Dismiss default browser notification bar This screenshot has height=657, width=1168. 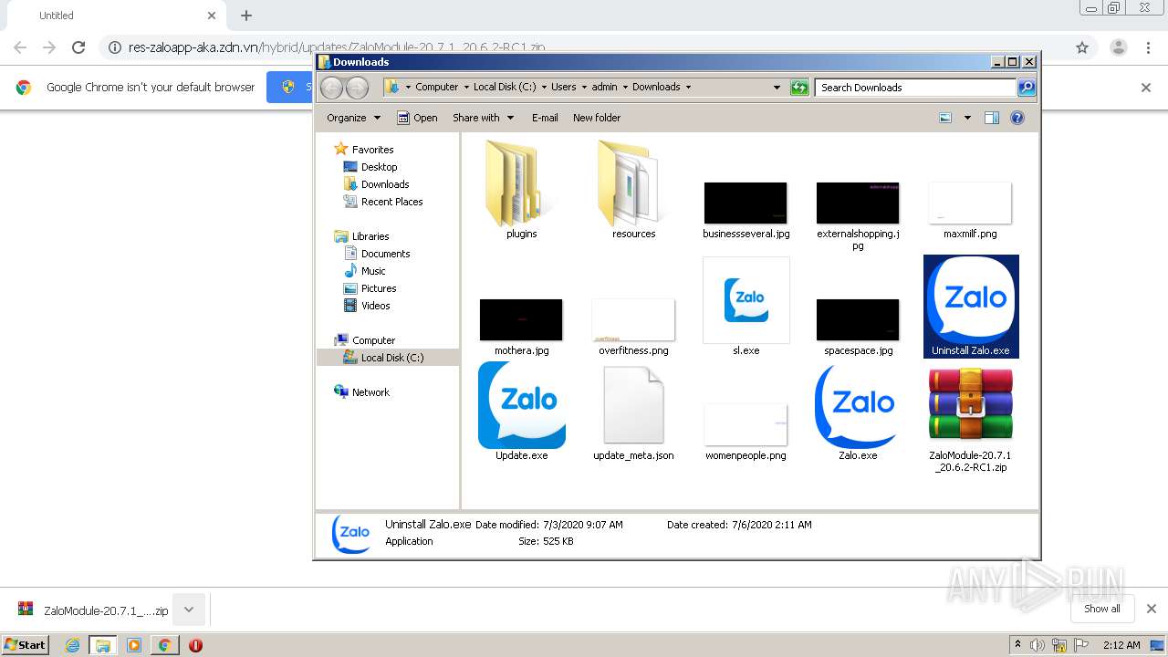pyautogui.click(x=1146, y=88)
